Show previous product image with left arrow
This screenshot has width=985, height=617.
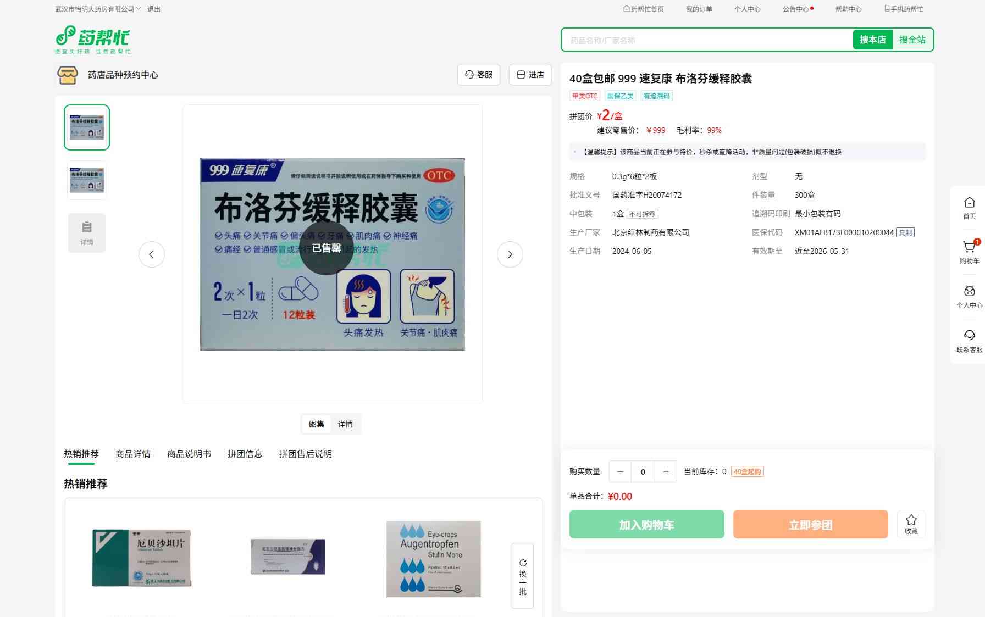(151, 254)
